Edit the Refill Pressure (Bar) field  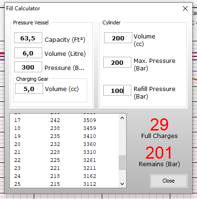tap(117, 91)
